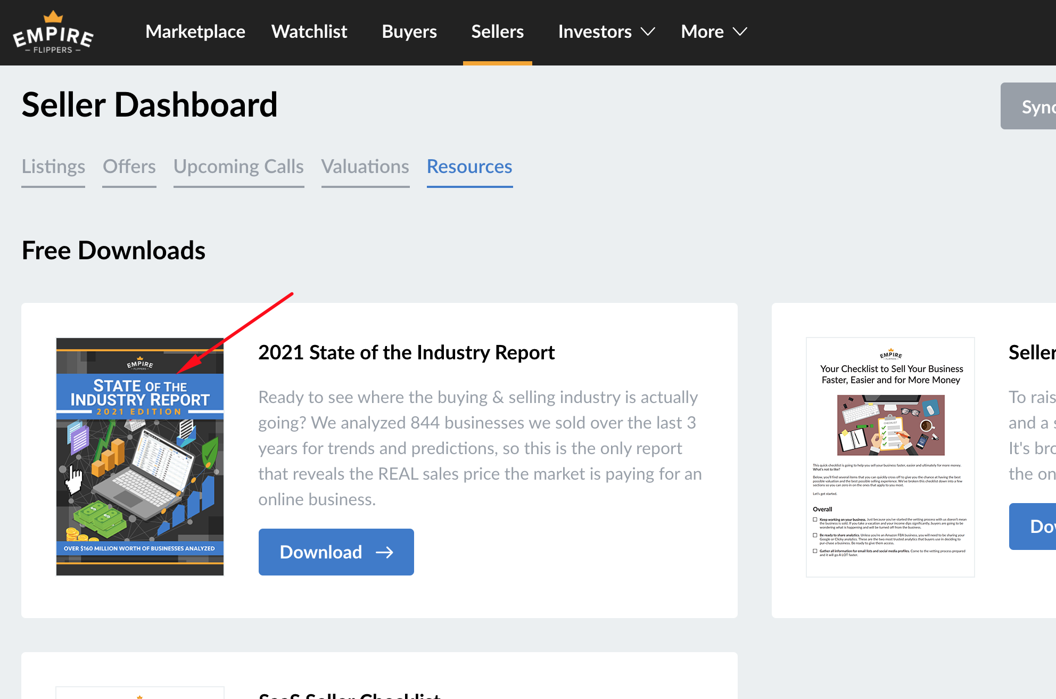Expand the More dropdown menu
Image resolution: width=1056 pixels, height=699 pixels.
pyautogui.click(x=714, y=31)
